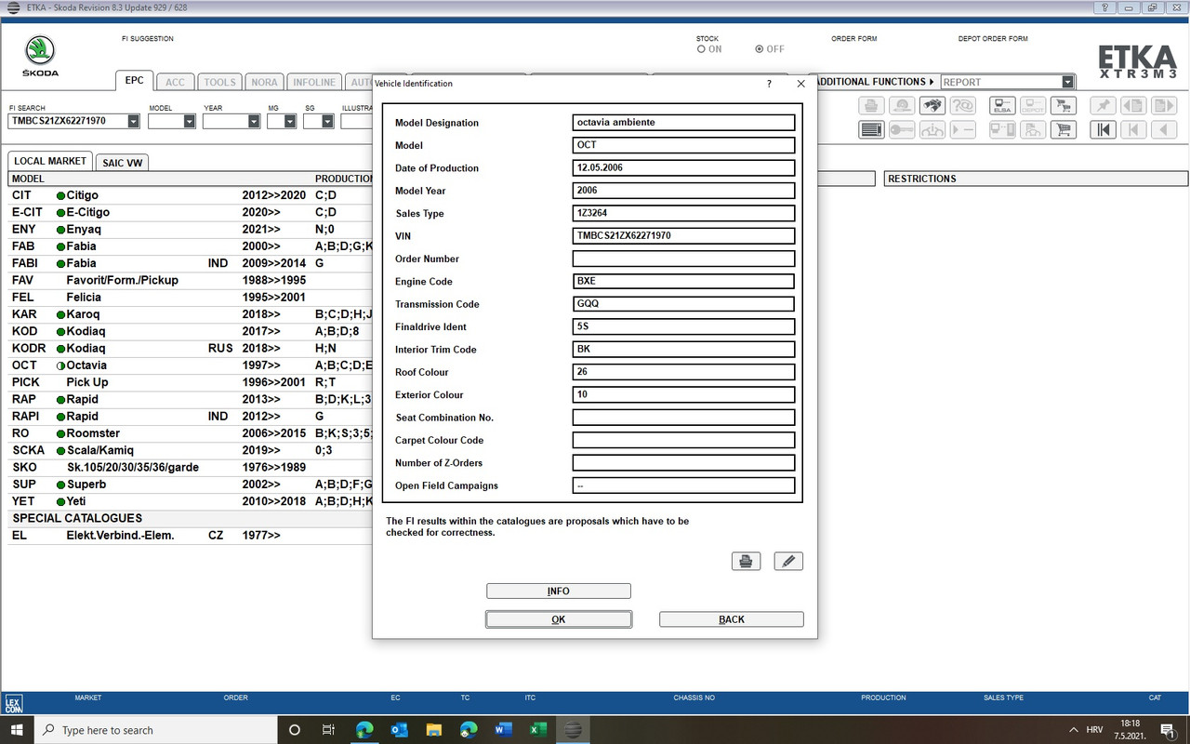Click the next document page icon

1164,105
